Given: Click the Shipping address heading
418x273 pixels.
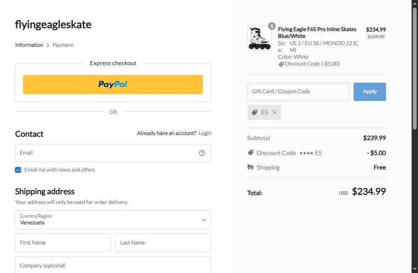Looking at the screenshot, I should 44,192.
